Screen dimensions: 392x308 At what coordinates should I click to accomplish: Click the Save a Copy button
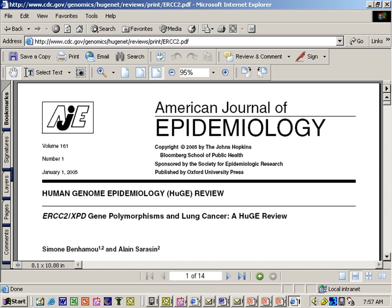point(30,57)
